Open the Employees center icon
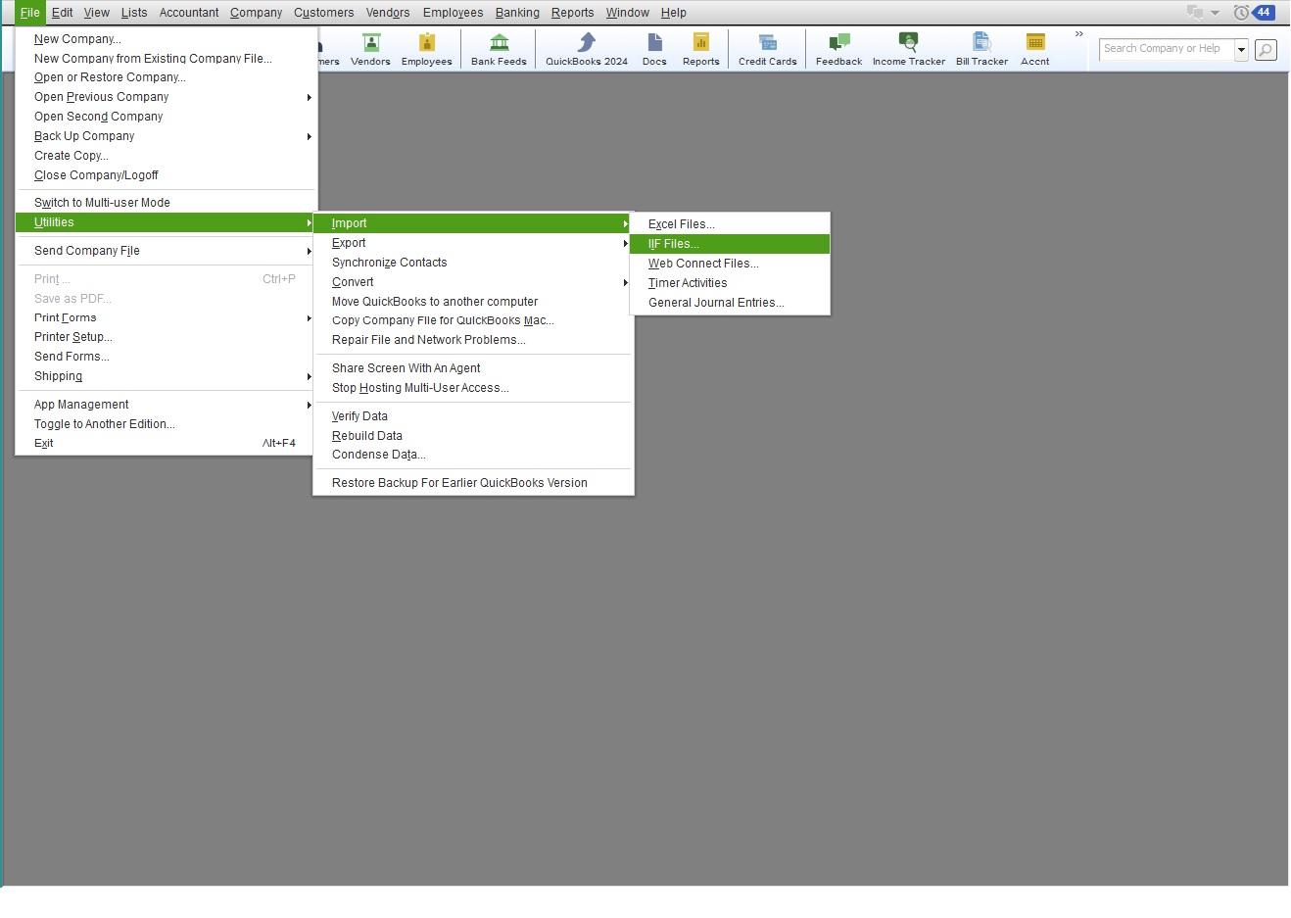This screenshot has height=918, width=1291. pos(426,49)
